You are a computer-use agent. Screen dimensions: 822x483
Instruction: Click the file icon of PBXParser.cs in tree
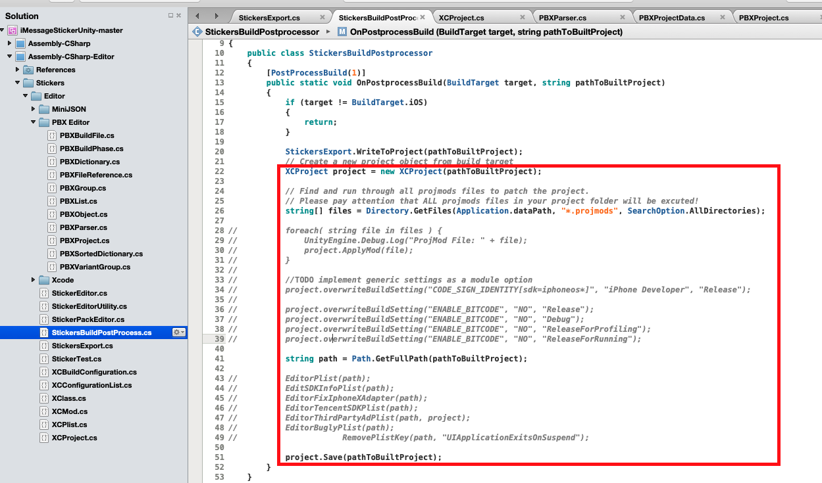pos(51,227)
